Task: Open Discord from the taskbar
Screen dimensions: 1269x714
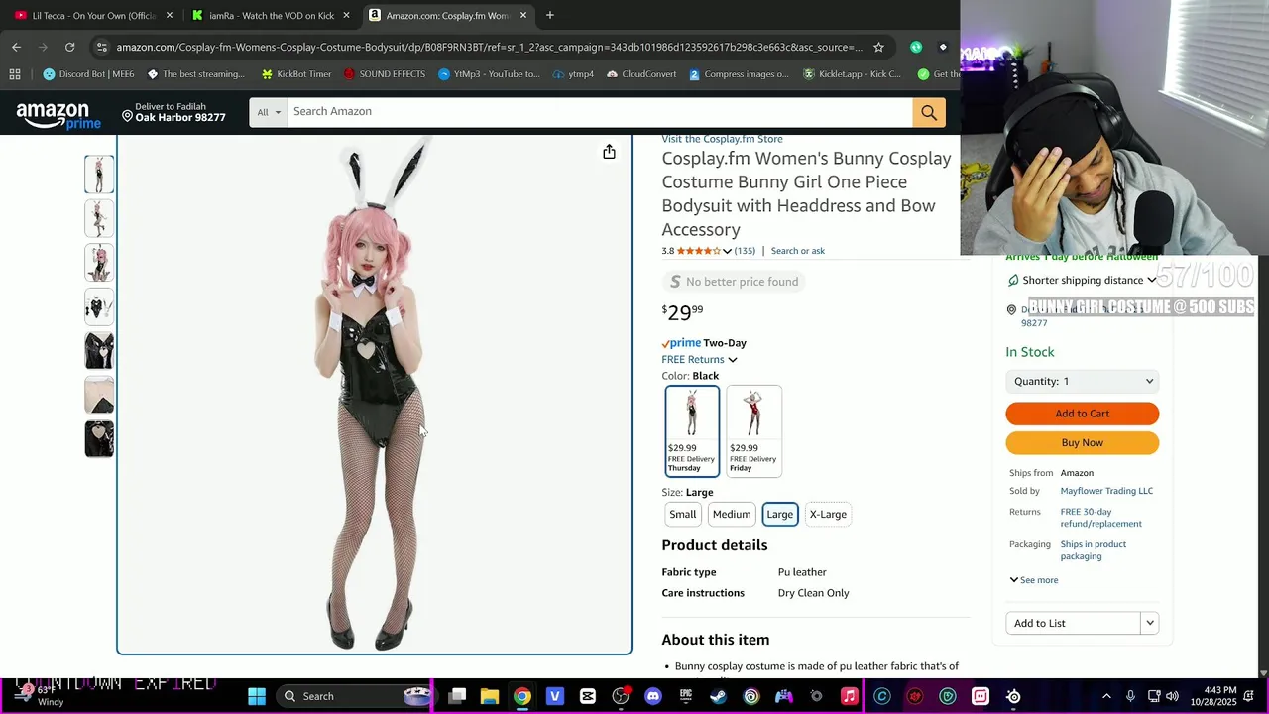Action: tap(653, 696)
